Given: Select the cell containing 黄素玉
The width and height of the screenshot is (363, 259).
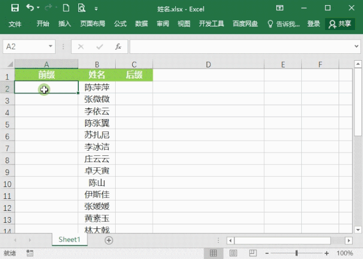Looking at the screenshot, I should tap(97, 218).
